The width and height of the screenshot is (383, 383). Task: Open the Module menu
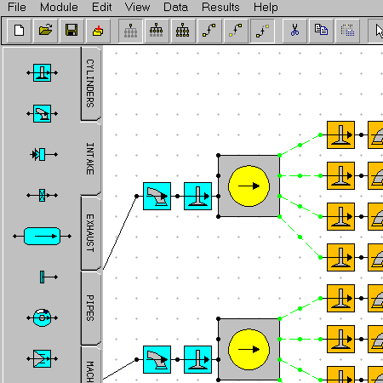coord(59,7)
